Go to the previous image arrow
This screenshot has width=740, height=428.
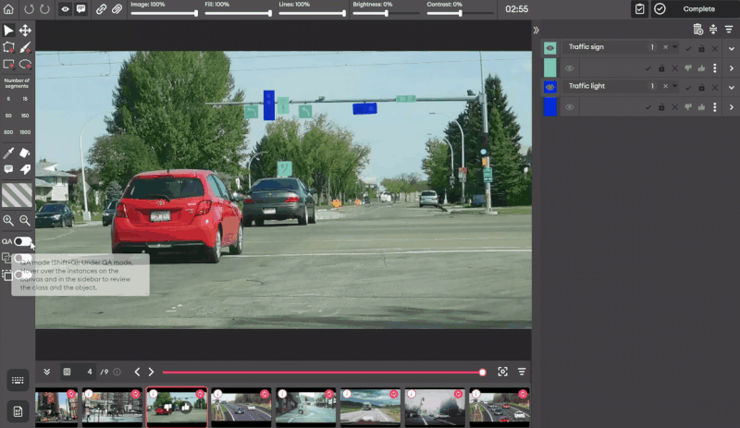pyautogui.click(x=137, y=372)
